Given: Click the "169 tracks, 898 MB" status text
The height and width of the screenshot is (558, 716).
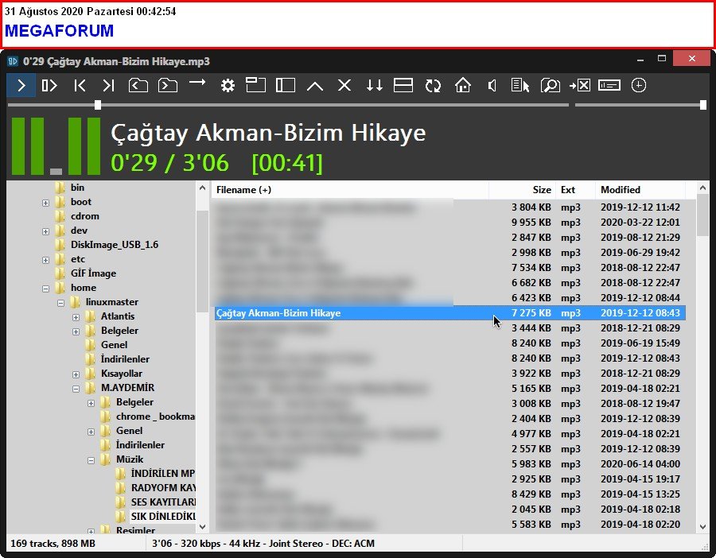Looking at the screenshot, I should 53,544.
